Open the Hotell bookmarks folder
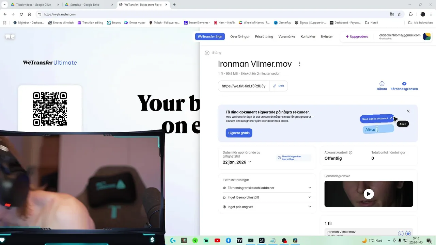This screenshot has width=436, height=245. coord(371,23)
